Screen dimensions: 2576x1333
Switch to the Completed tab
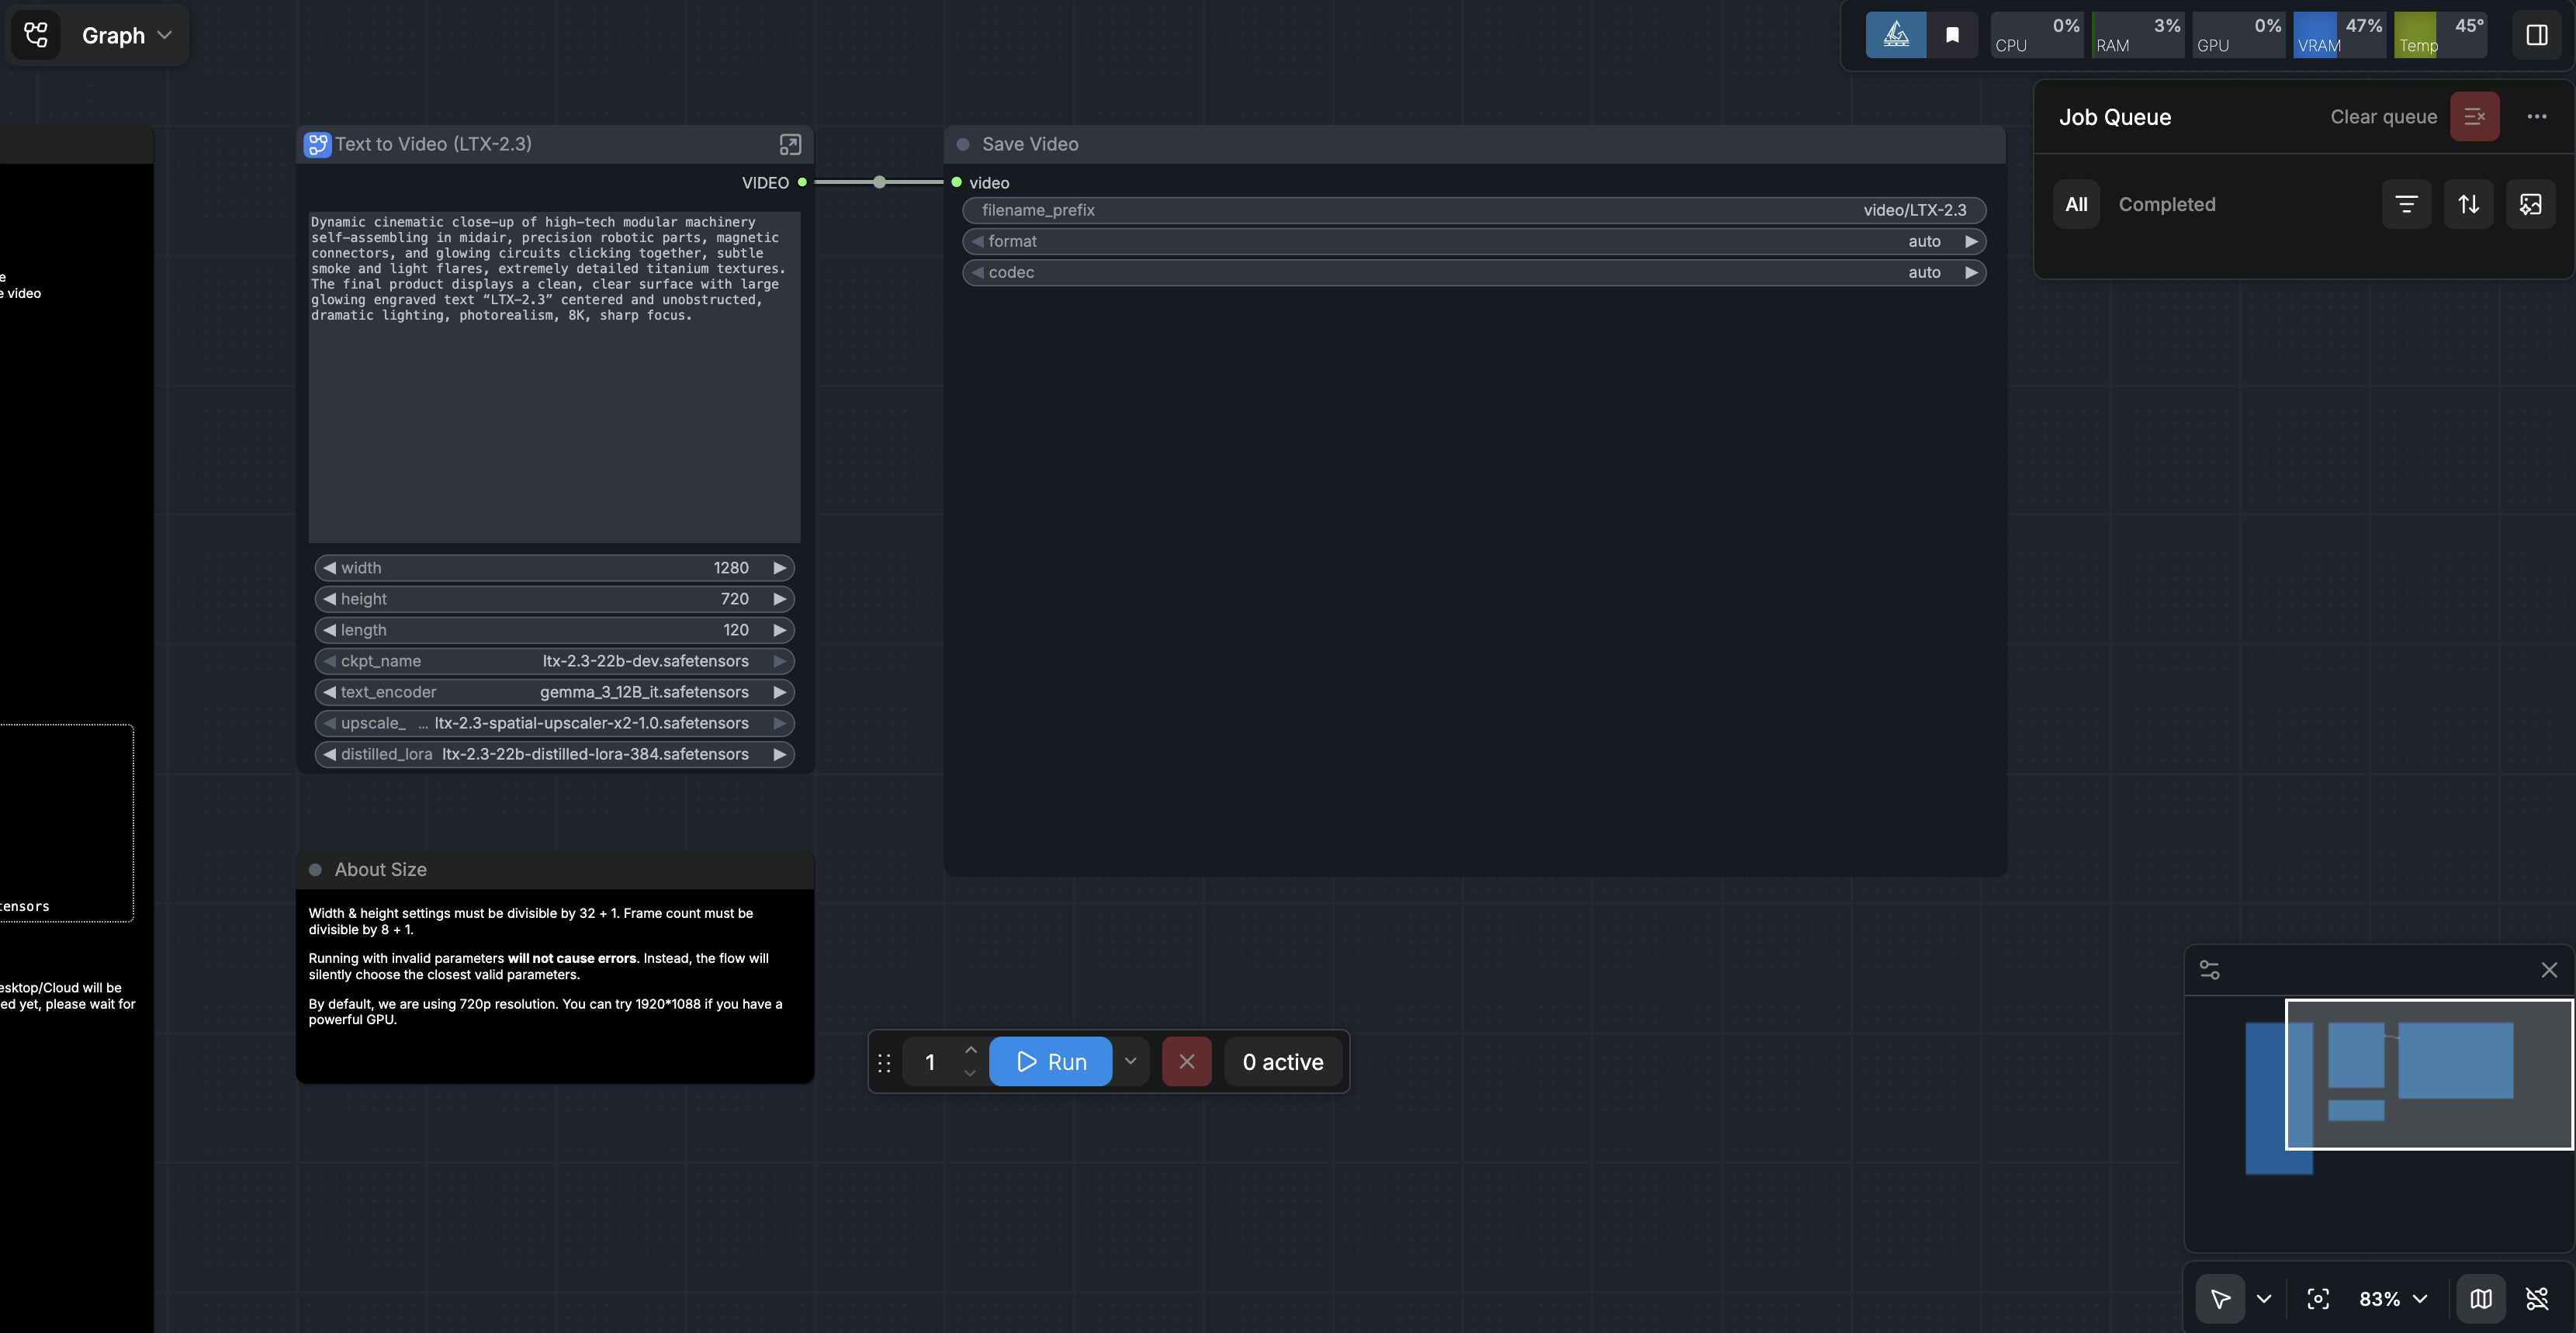tap(2167, 205)
